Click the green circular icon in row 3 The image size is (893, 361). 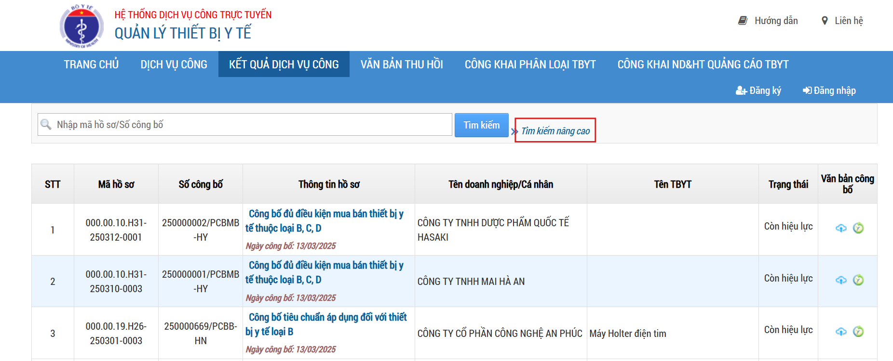(x=858, y=332)
